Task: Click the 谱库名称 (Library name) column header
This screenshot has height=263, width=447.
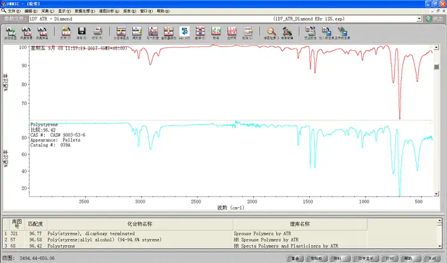Action: [300, 225]
